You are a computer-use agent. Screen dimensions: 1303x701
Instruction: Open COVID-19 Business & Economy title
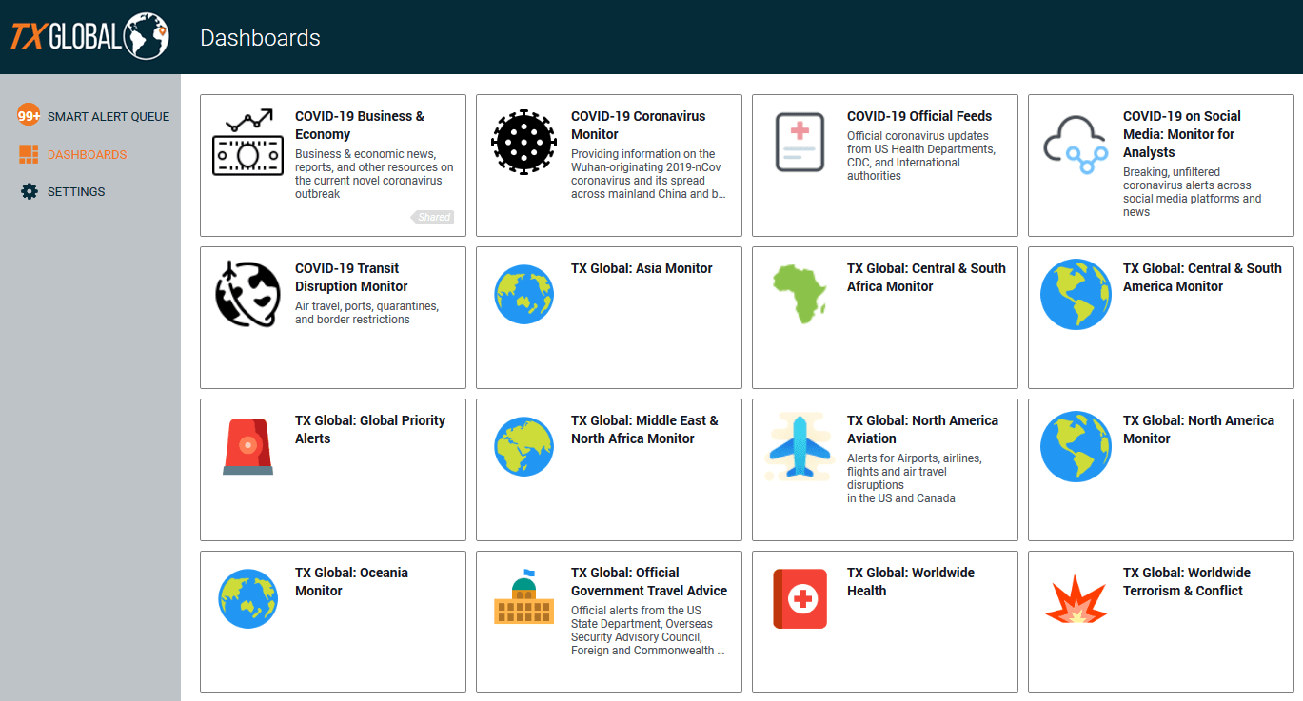pyautogui.click(x=360, y=125)
